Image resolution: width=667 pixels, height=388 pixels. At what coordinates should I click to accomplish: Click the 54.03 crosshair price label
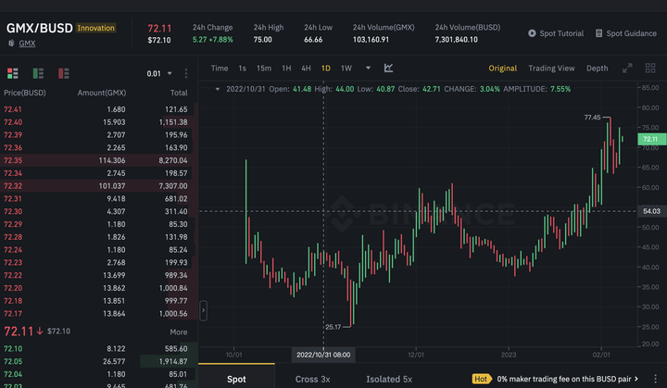tap(651, 211)
